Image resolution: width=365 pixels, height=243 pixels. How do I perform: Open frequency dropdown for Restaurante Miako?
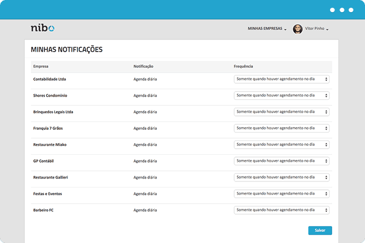282,145
